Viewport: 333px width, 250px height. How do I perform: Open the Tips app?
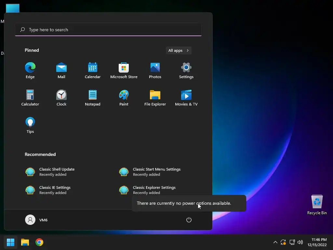(30, 125)
